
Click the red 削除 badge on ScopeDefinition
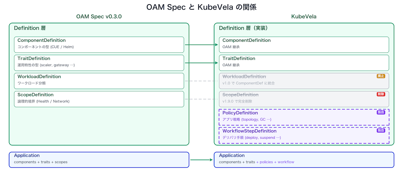(381, 94)
